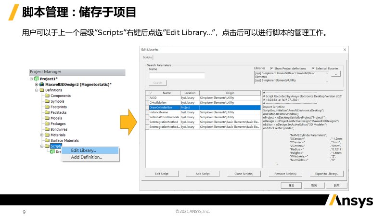This screenshot has height=217, width=385.
Task: Click the Components folder icon
Action: (47, 95)
